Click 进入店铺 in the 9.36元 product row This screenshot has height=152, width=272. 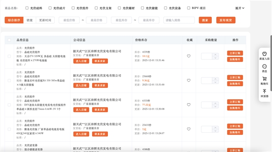81,85
